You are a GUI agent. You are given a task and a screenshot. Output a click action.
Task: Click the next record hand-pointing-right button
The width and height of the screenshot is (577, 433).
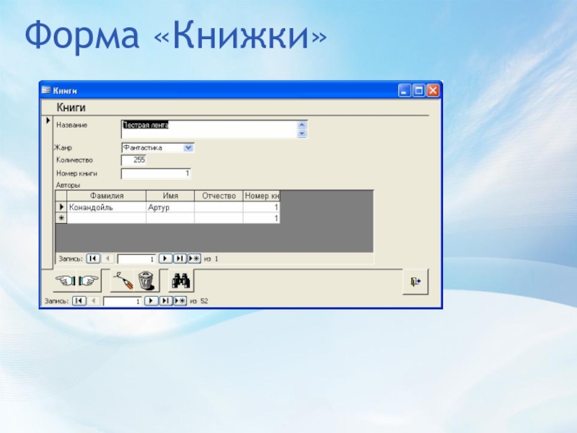coord(88,281)
